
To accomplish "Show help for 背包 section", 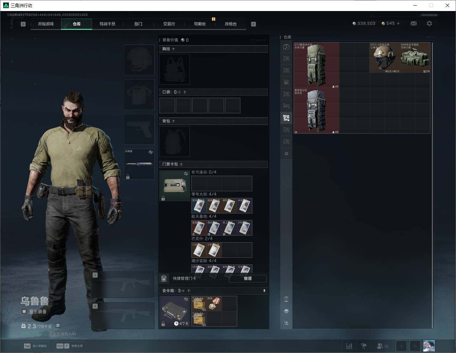I will click(174, 121).
